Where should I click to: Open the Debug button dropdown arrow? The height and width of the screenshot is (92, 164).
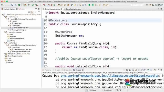30,5
